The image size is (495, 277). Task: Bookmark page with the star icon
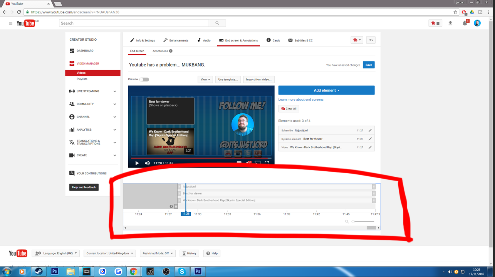(455, 12)
